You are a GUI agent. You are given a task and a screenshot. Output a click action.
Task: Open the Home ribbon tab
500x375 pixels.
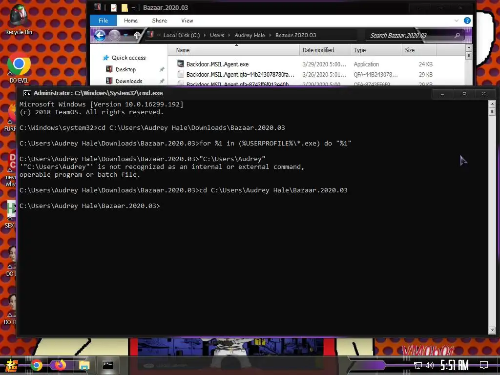(x=131, y=21)
